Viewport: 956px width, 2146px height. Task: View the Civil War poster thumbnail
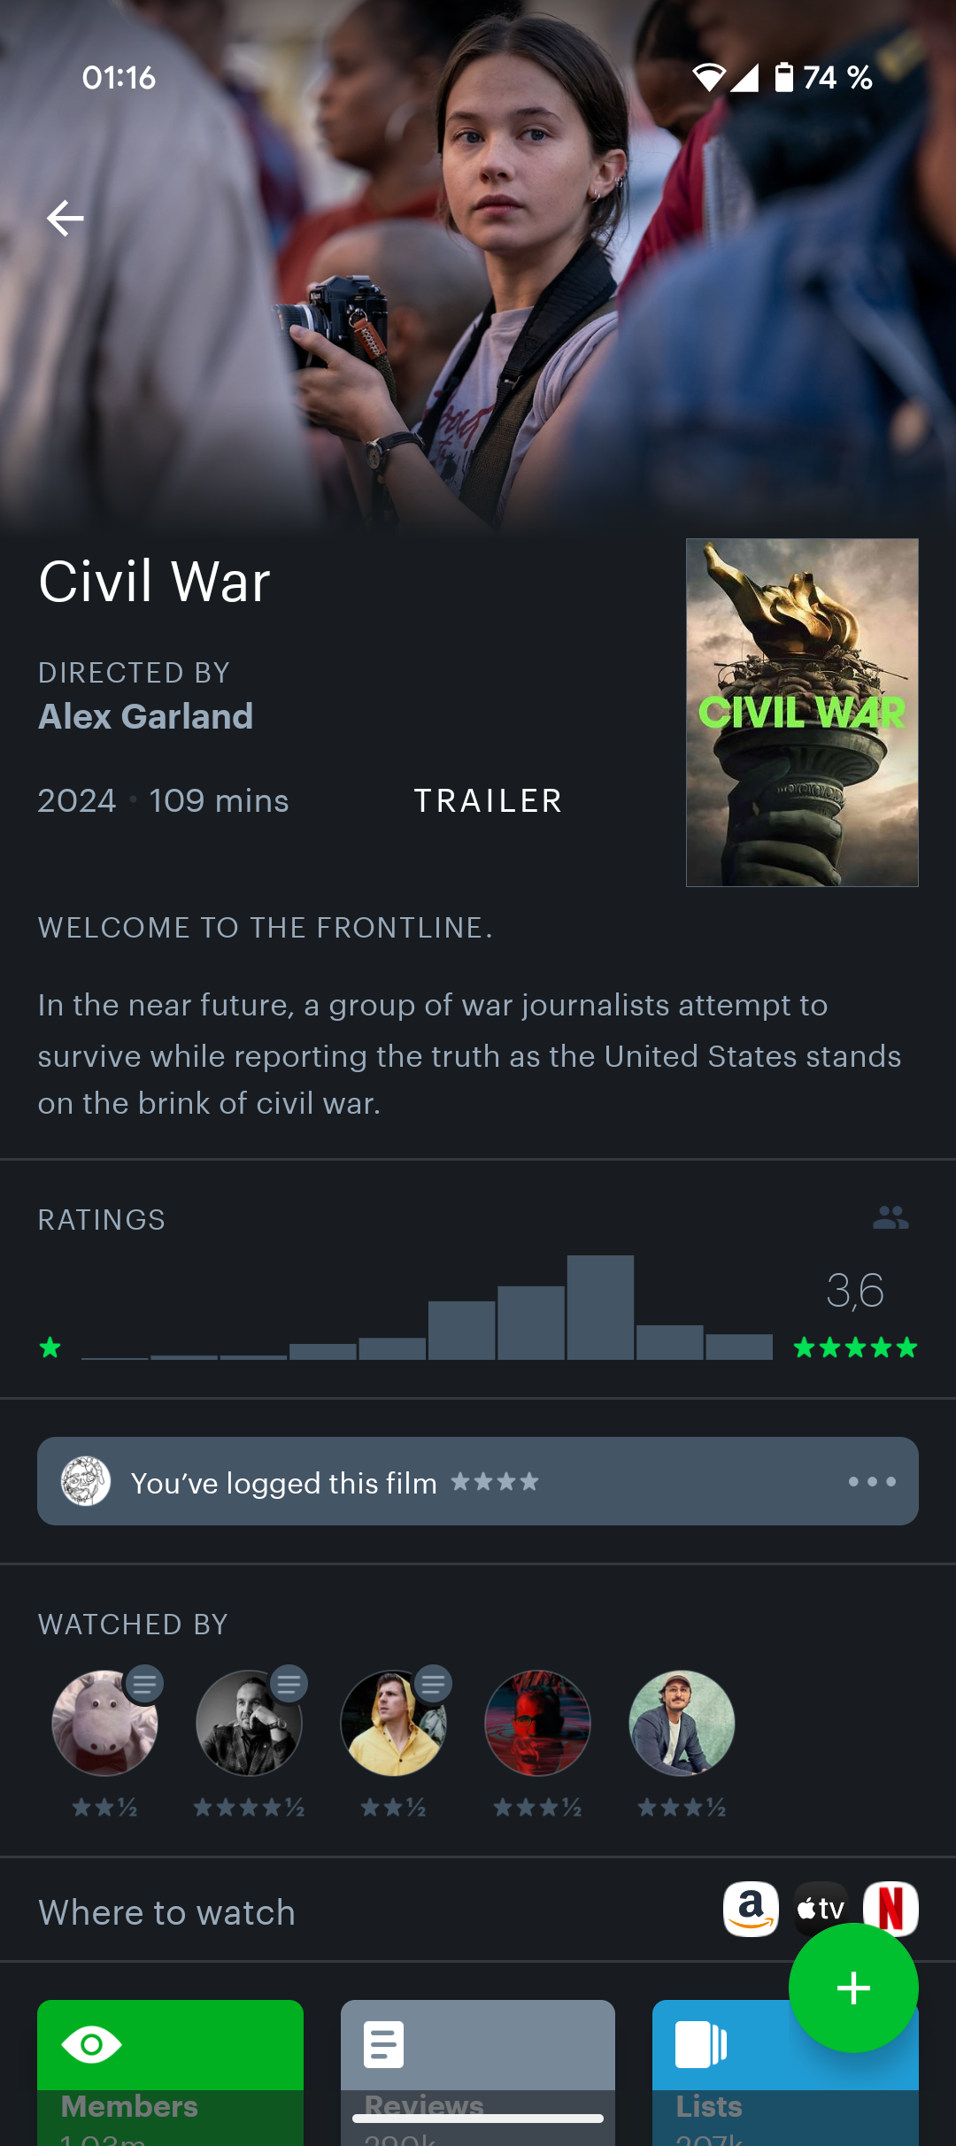click(802, 713)
